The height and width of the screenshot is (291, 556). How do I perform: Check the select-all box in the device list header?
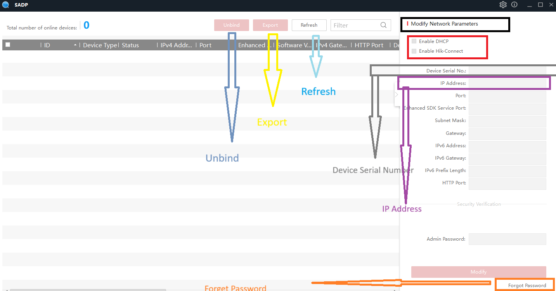point(7,44)
